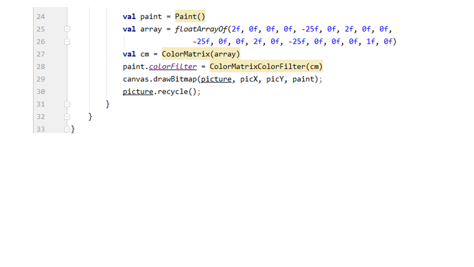474x267 pixels.
Task: Click line number 27 in the gutter
Action: point(41,54)
